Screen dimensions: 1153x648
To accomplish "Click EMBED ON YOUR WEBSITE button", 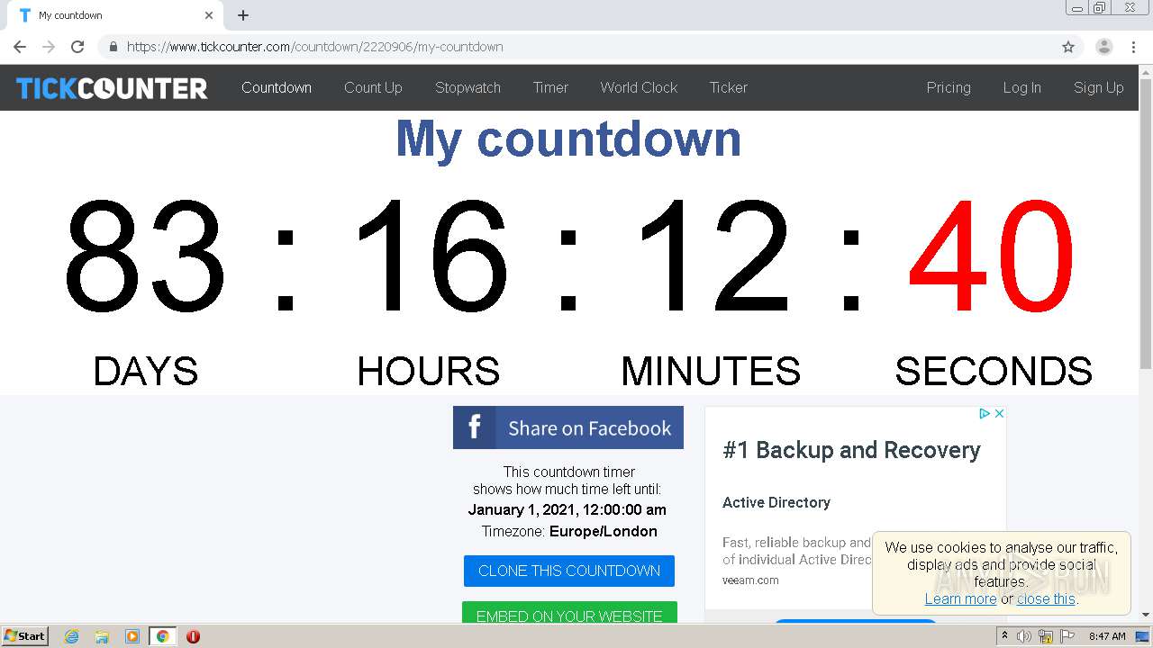I will point(569,613).
